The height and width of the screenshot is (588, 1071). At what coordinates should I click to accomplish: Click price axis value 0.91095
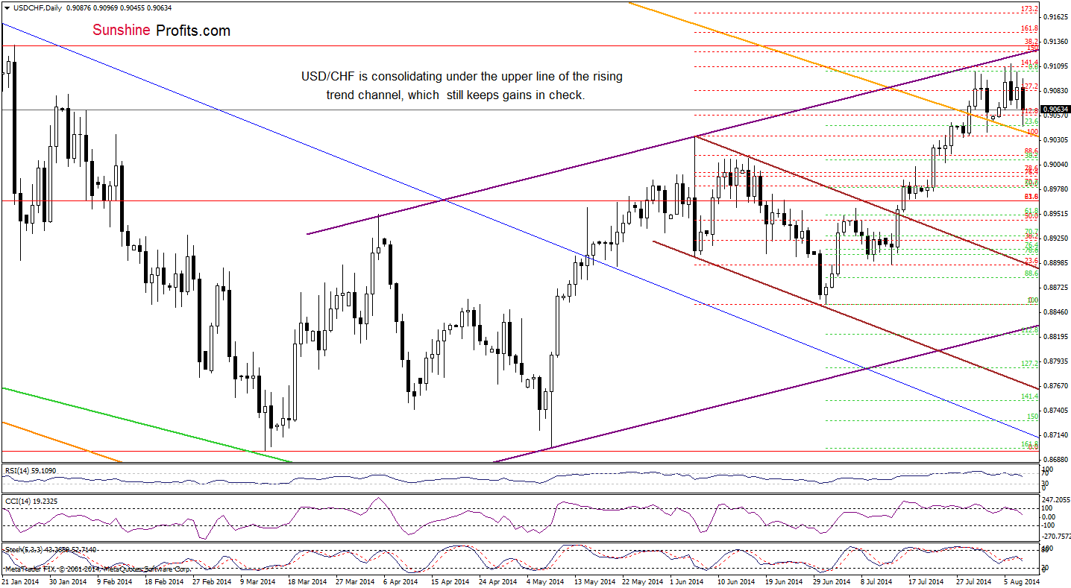[1054, 66]
